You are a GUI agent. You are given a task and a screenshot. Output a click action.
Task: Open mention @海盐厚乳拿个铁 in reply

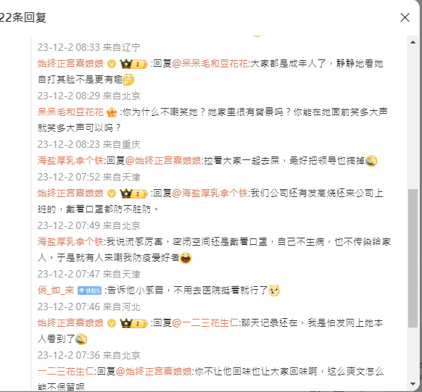[210, 193]
